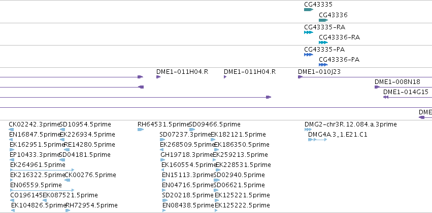Screen dimensions: 432x213
Task: Select the CG43335-PA protein feature
Action: 309,55
